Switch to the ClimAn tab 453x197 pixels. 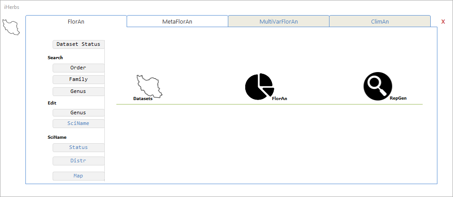pos(380,21)
